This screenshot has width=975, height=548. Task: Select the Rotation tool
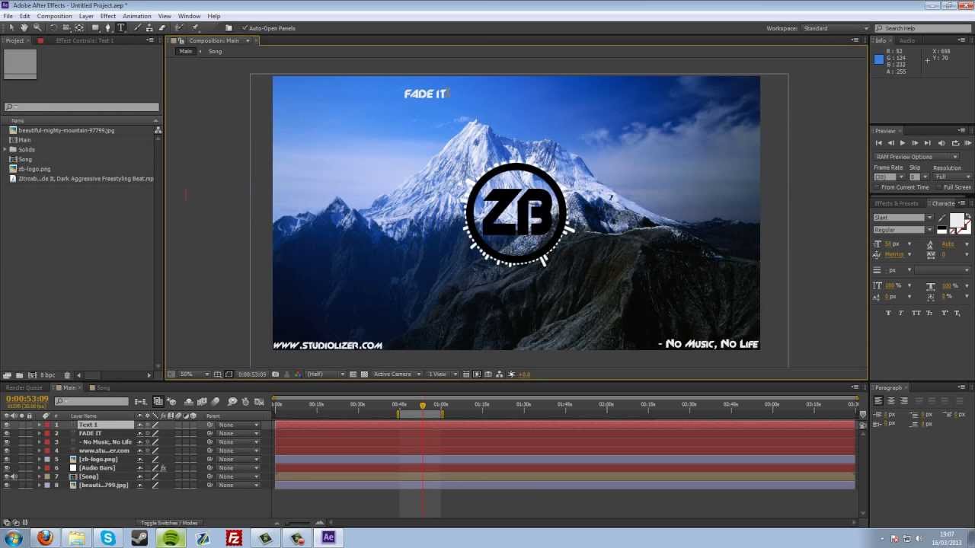[53, 27]
